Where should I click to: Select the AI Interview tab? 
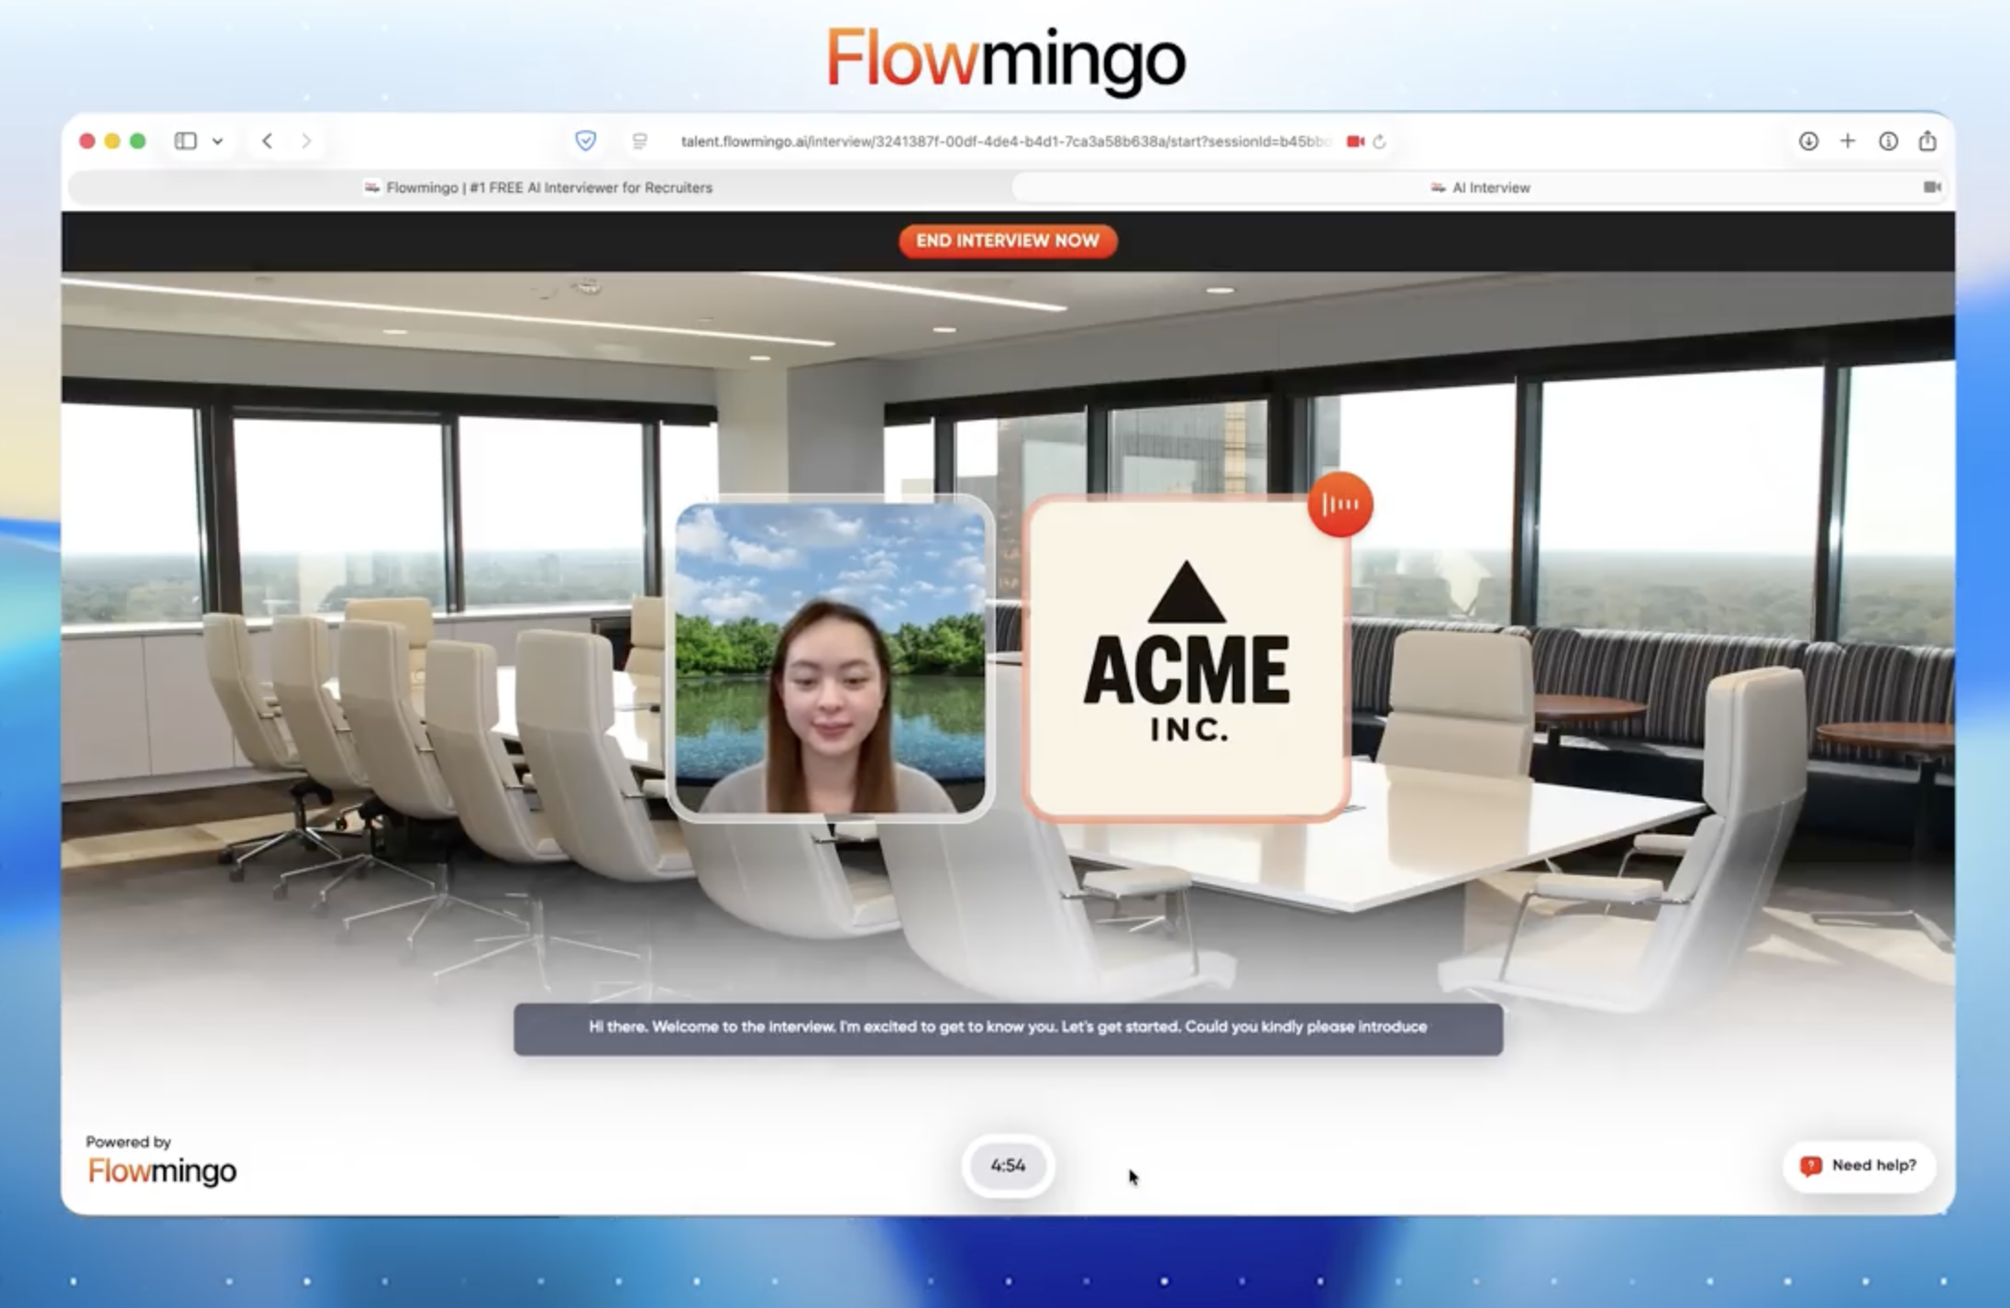(1480, 187)
